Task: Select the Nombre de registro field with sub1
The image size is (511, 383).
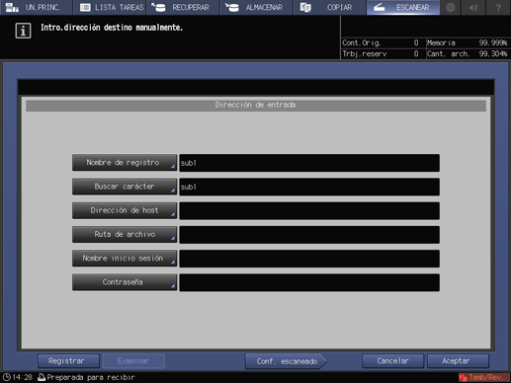Action: (x=309, y=163)
